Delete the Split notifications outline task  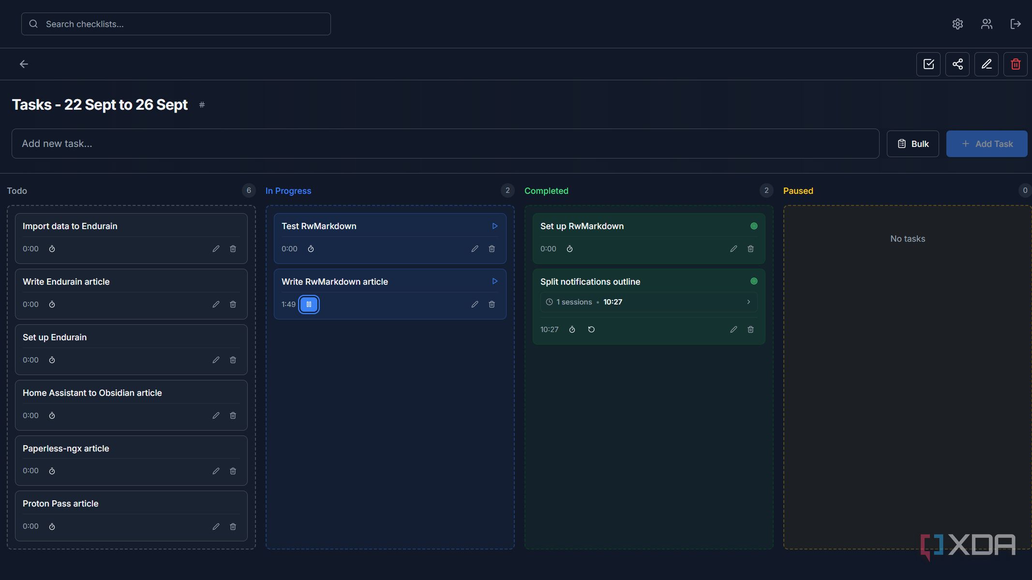click(x=750, y=330)
